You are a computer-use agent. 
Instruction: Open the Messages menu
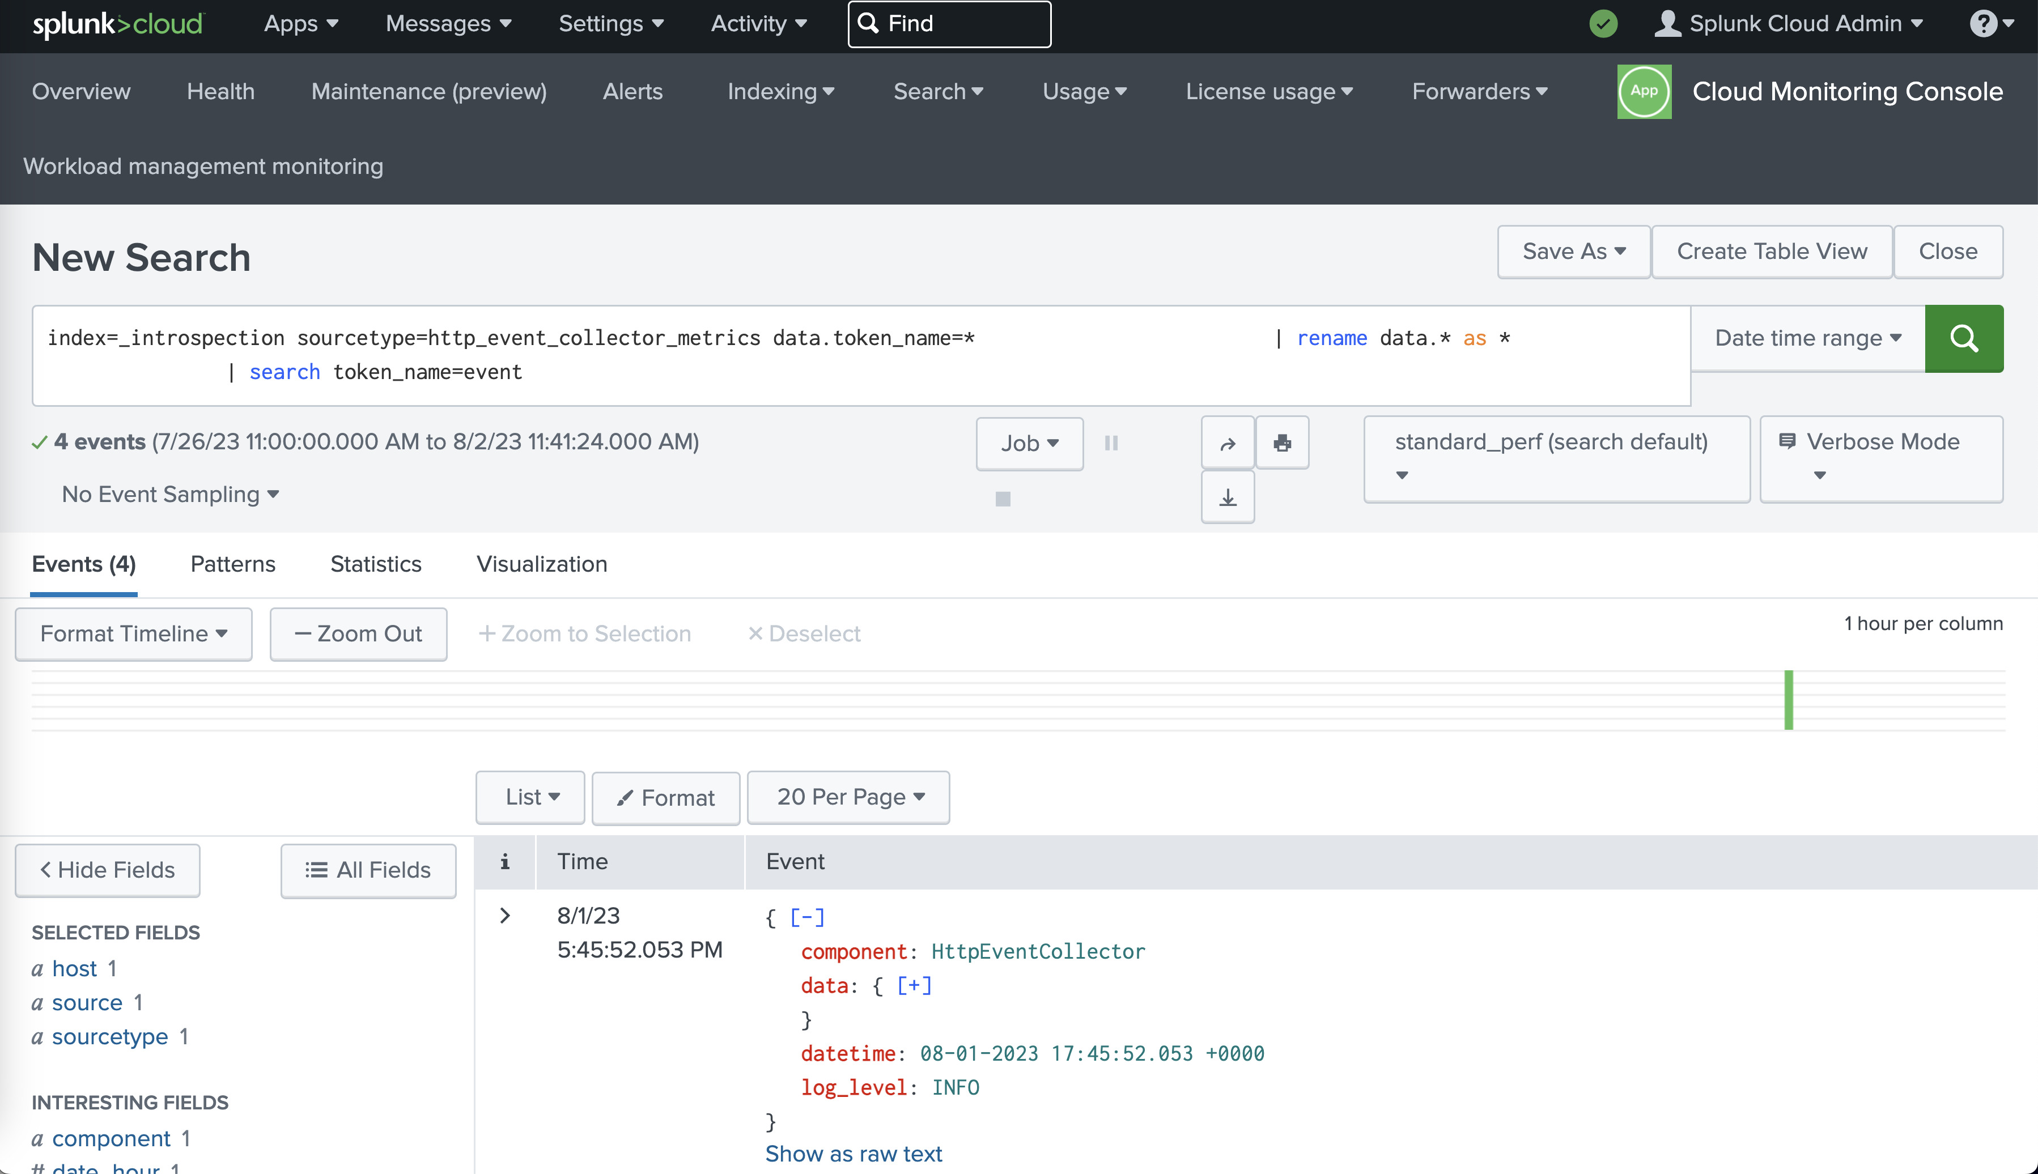(448, 23)
